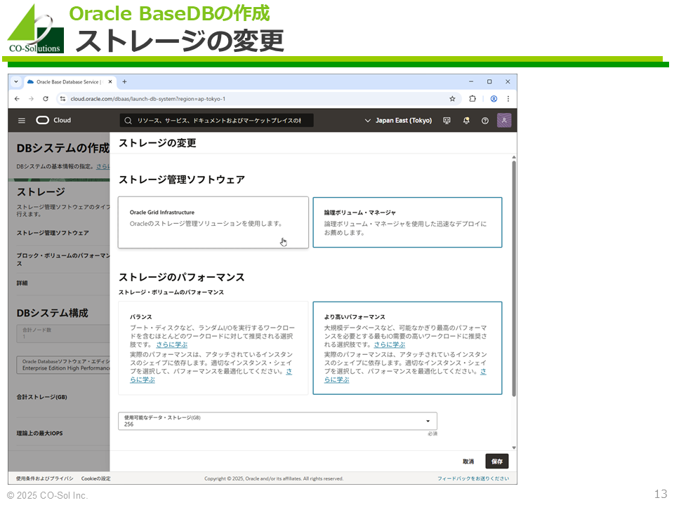
Task: Open the Chrome profile icon
Action: 494,99
